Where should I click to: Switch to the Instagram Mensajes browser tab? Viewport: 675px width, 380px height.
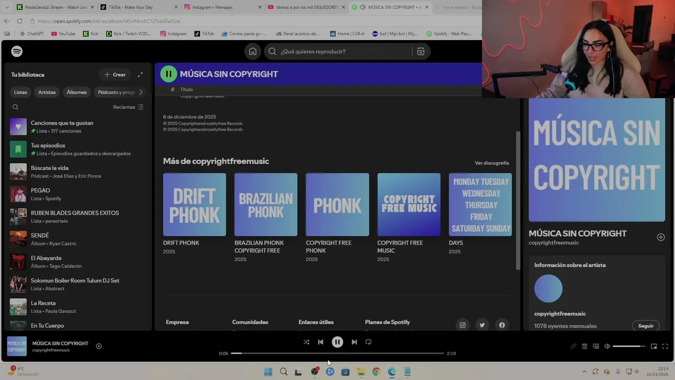pyautogui.click(x=221, y=7)
